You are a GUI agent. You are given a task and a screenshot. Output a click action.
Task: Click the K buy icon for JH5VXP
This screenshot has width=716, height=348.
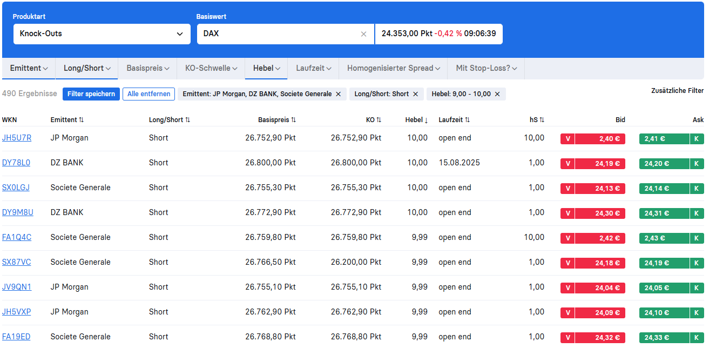pyautogui.click(x=697, y=312)
